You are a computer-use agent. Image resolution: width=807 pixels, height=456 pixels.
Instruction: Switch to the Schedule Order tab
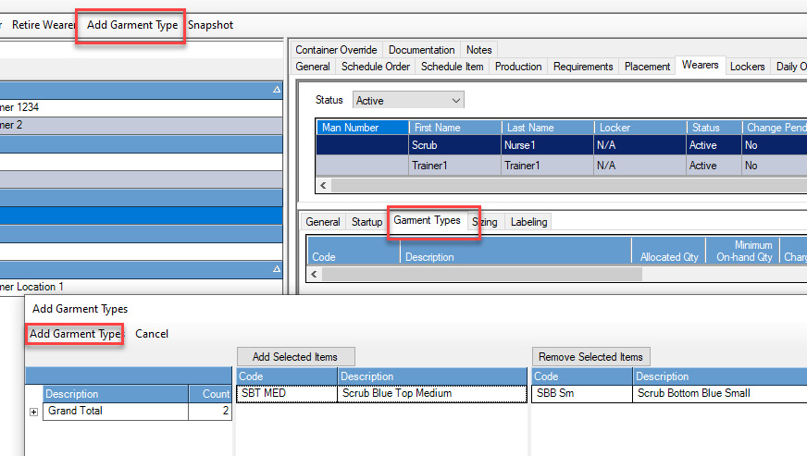click(375, 67)
